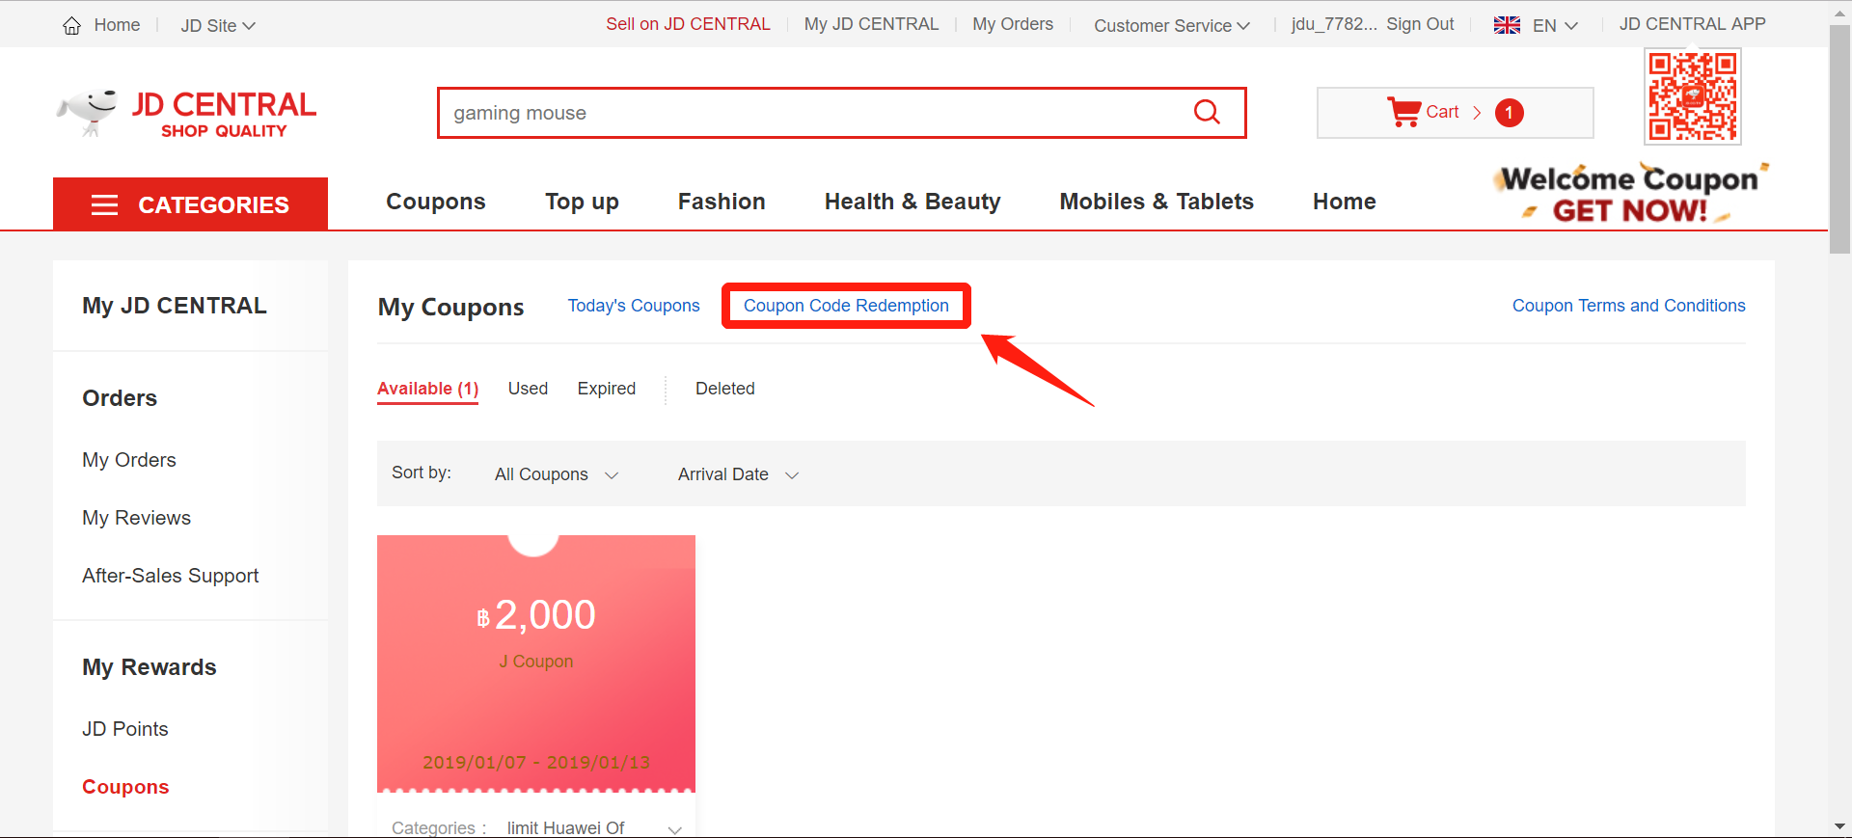The width and height of the screenshot is (1852, 838).
Task: Click the Today's Coupons link
Action: tap(634, 306)
